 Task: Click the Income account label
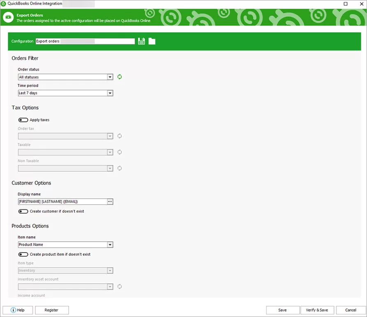coord(31,296)
